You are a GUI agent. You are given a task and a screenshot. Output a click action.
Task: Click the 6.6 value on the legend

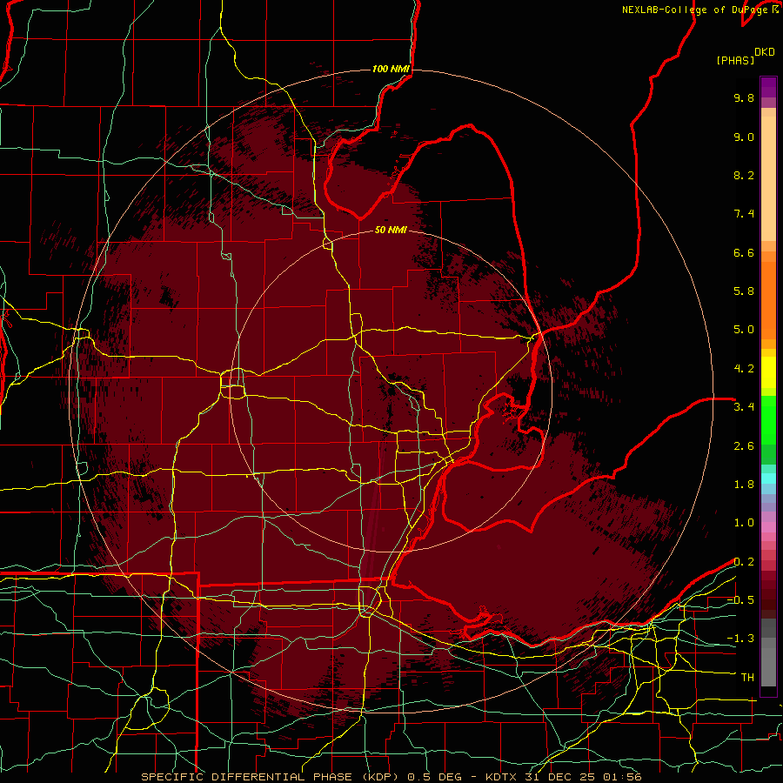[744, 252]
